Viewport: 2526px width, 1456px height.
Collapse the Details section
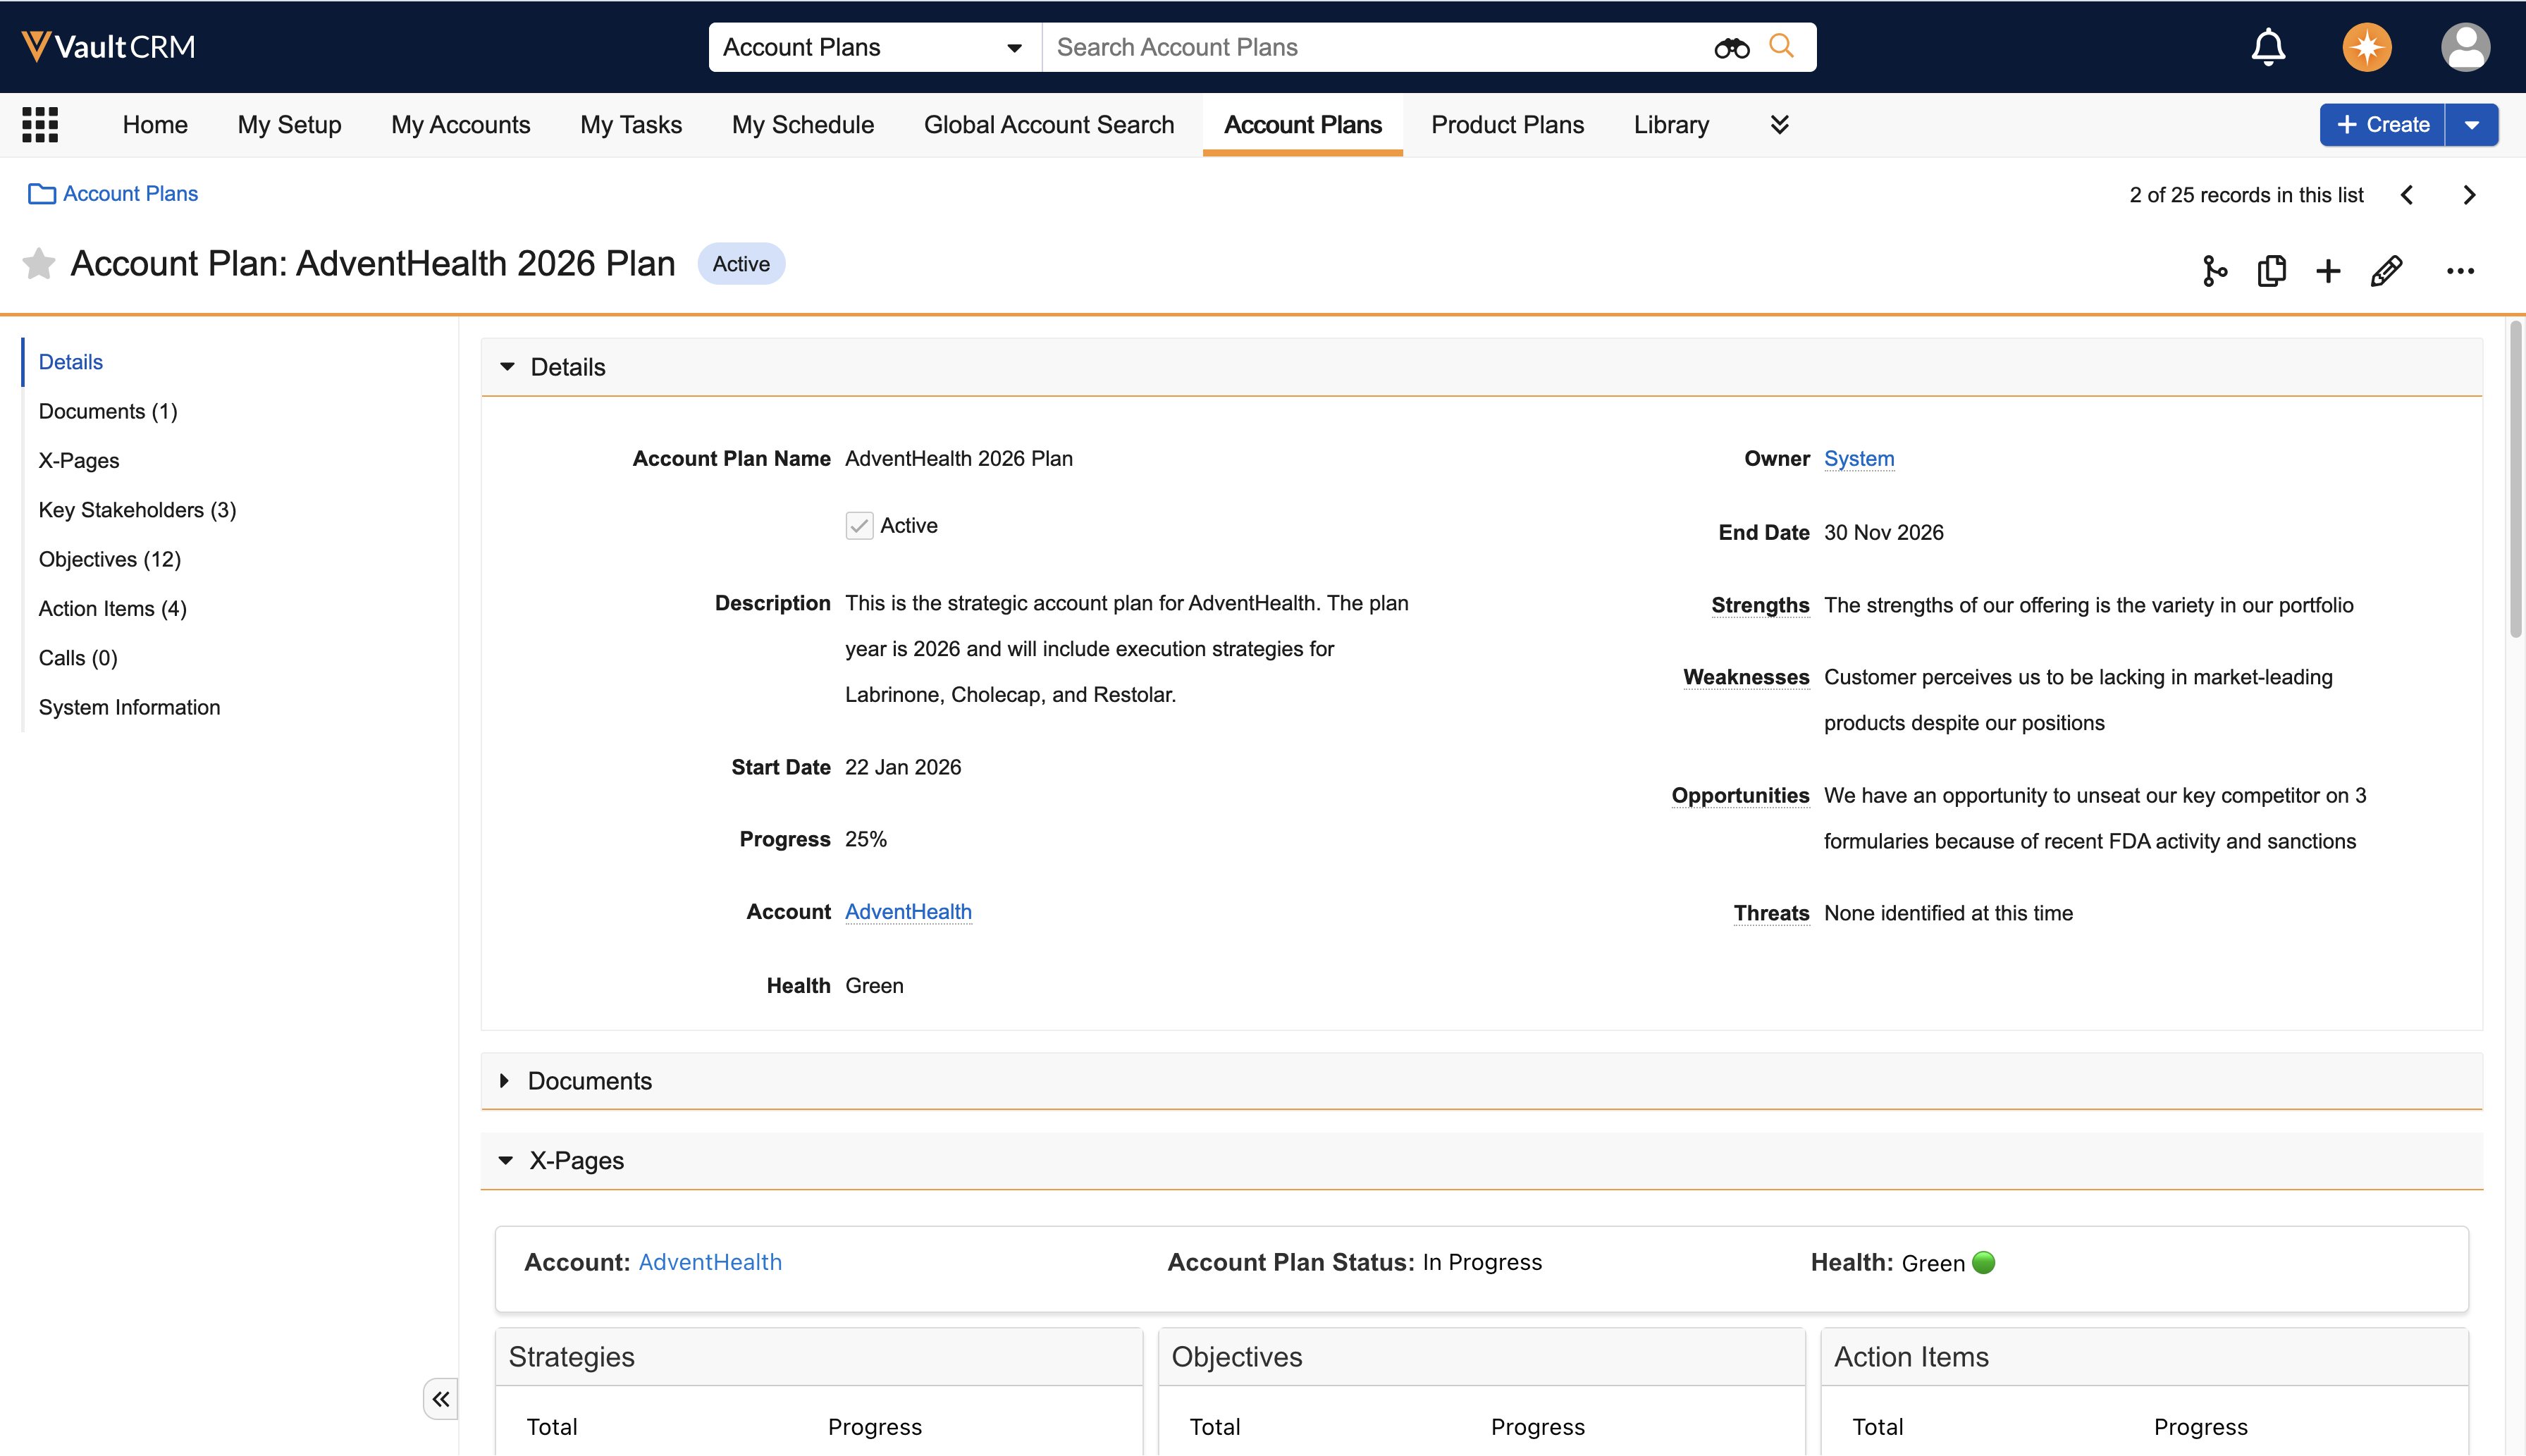click(508, 367)
